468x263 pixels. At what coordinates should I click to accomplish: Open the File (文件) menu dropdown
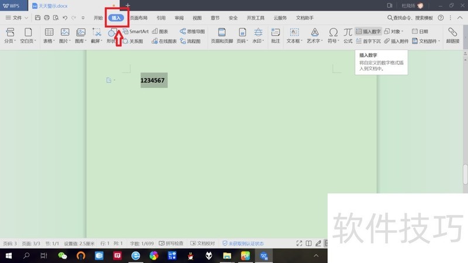point(17,18)
